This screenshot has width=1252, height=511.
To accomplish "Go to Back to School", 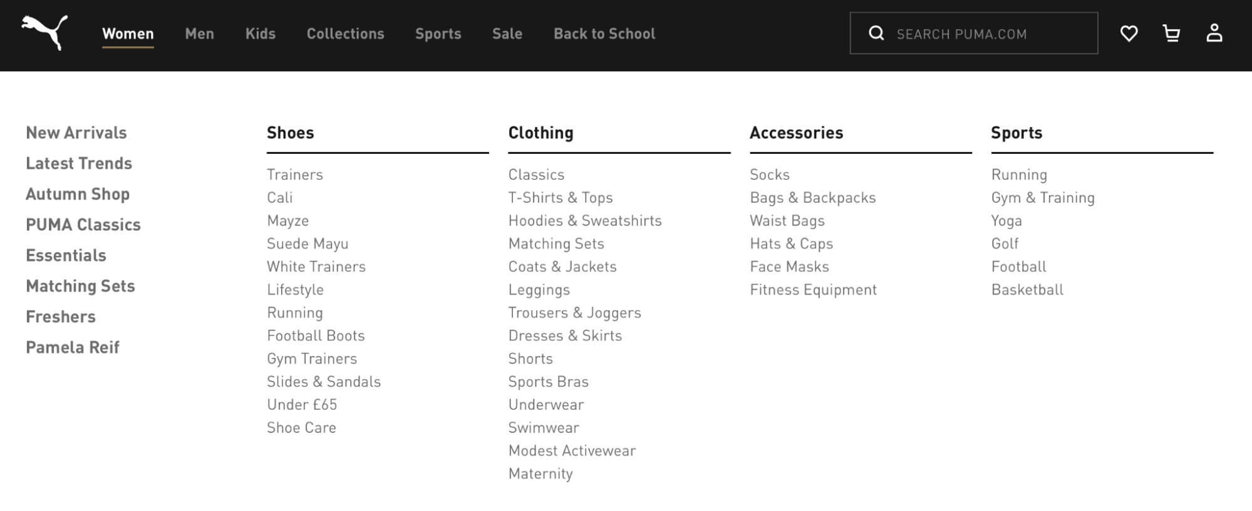I will 604,34.
